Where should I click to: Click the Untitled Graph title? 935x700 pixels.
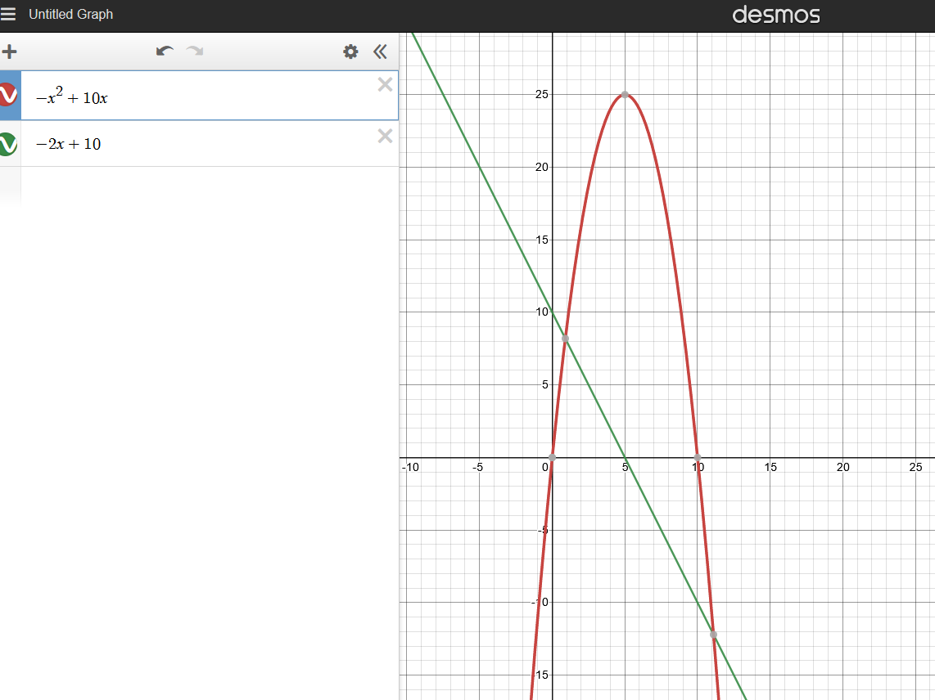tap(70, 15)
